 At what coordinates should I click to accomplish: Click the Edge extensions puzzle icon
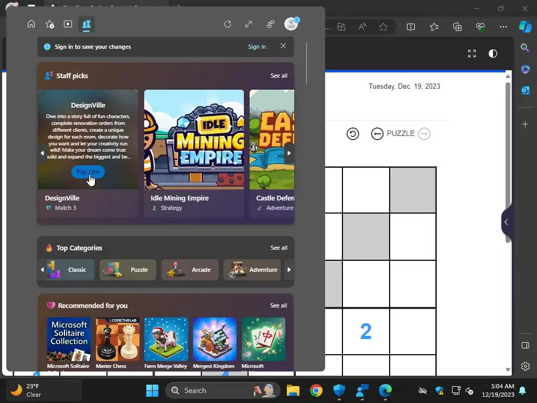[x=341, y=27]
